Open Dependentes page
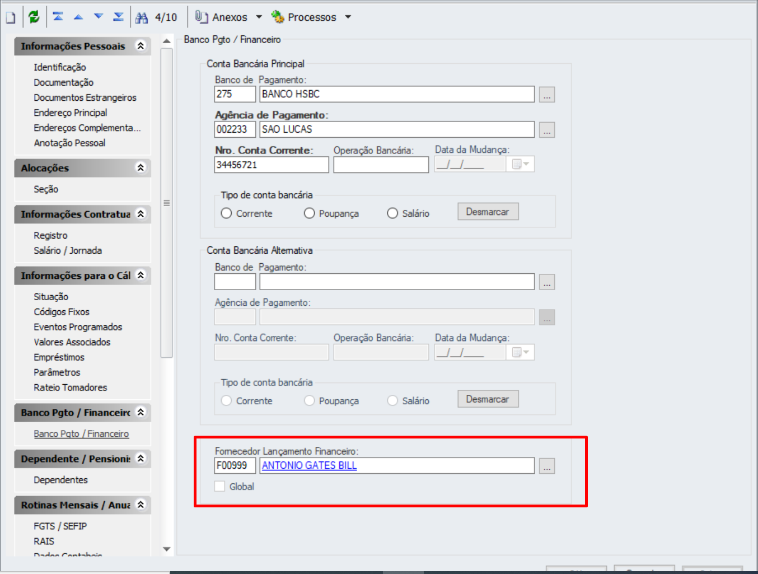Screen dimensions: 758x574 [60, 480]
